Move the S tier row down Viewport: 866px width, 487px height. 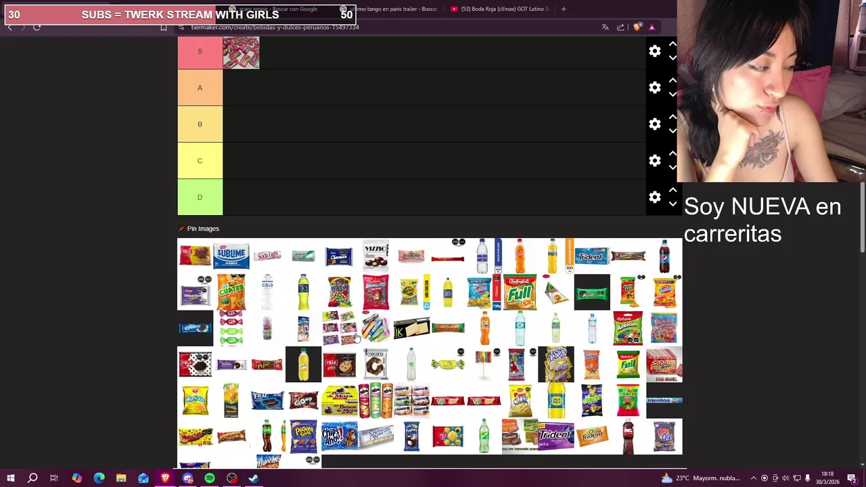pos(673,58)
